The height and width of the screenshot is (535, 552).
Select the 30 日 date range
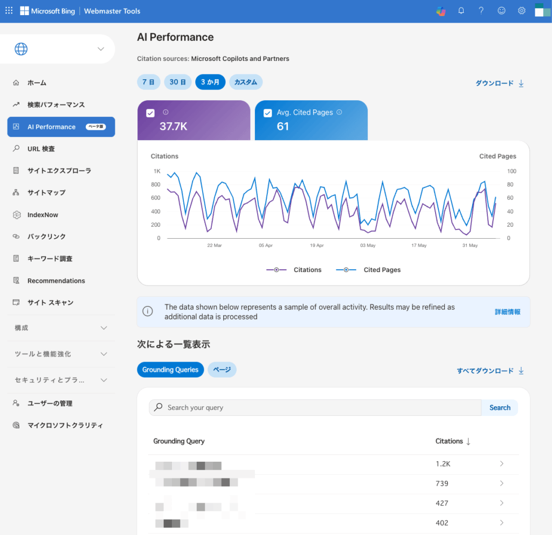tap(178, 82)
